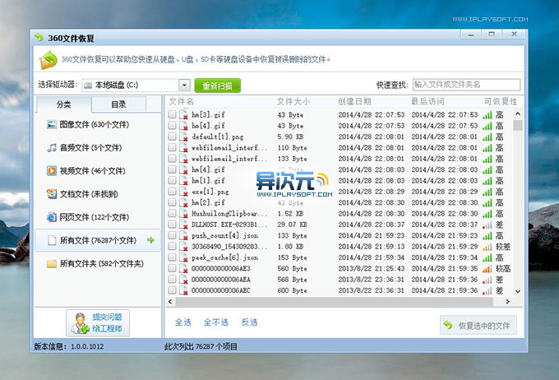Click the large recovery folder icon in banner
559x380 pixels.
(x=49, y=59)
